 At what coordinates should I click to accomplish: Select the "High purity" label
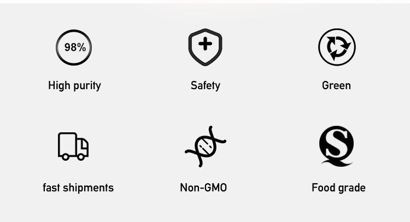tap(74, 85)
